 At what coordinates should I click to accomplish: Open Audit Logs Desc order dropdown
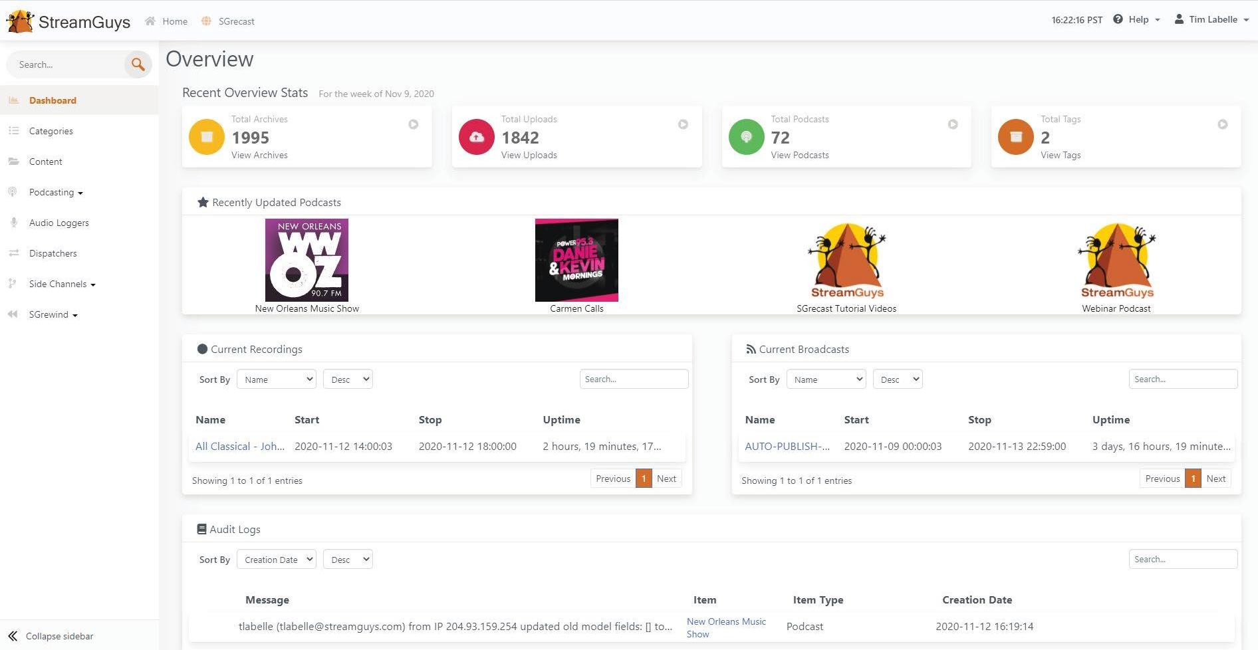[x=348, y=560]
